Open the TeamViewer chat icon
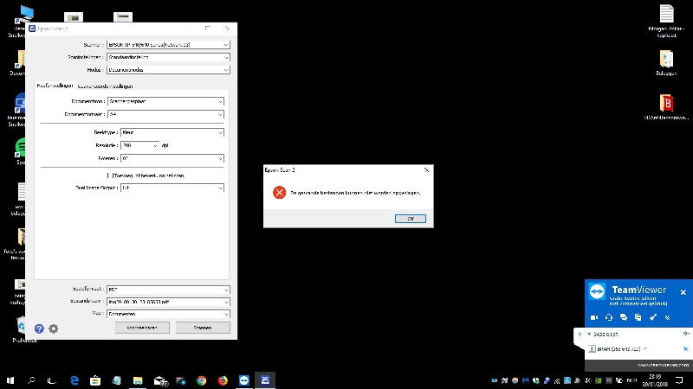This screenshot has width=693, height=389. click(624, 317)
